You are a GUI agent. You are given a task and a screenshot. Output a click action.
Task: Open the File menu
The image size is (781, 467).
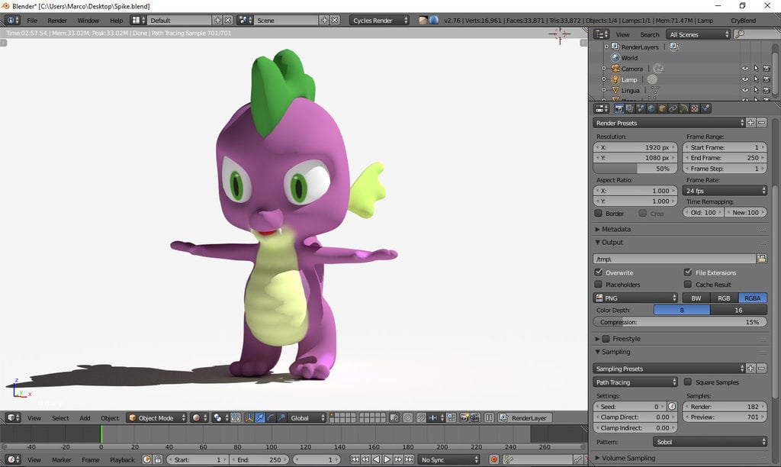coord(32,21)
